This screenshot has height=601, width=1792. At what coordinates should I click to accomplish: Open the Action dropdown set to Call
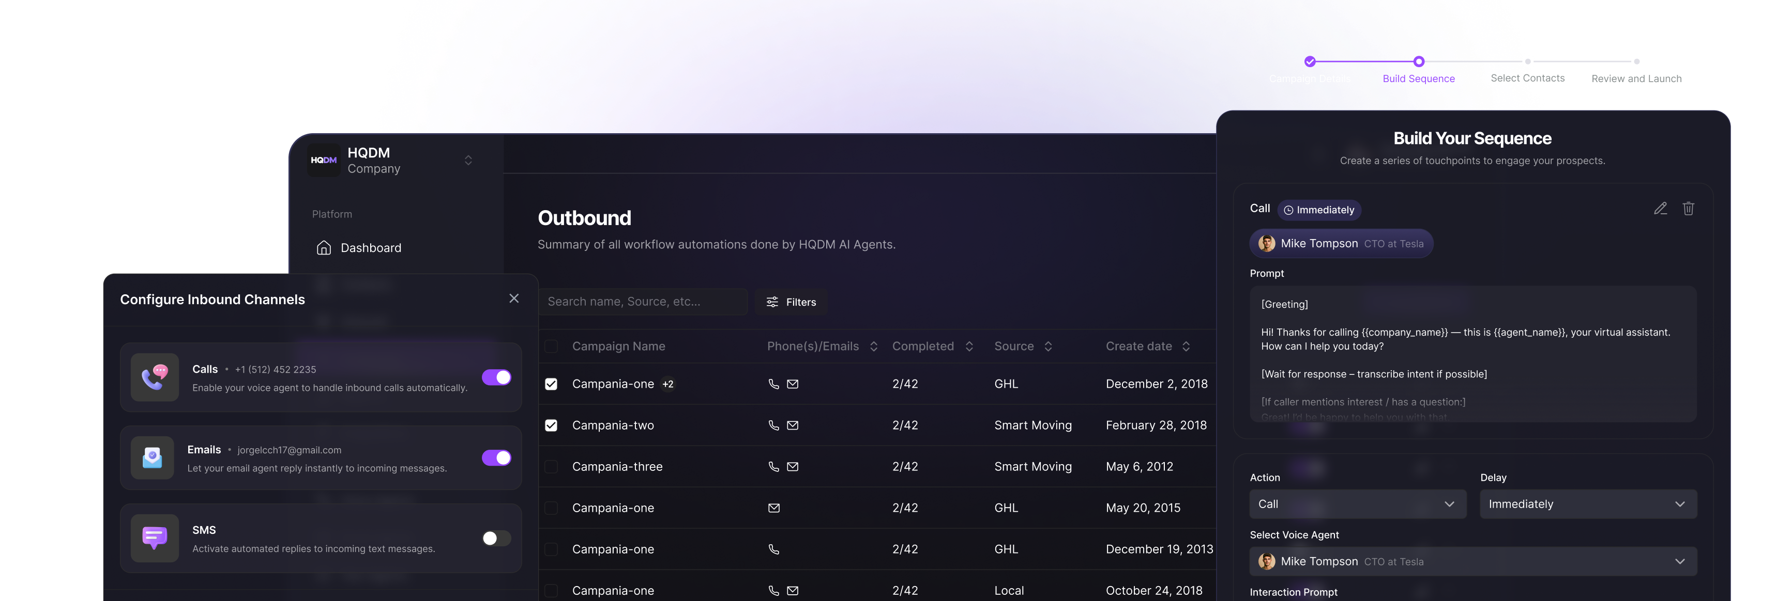(1357, 504)
